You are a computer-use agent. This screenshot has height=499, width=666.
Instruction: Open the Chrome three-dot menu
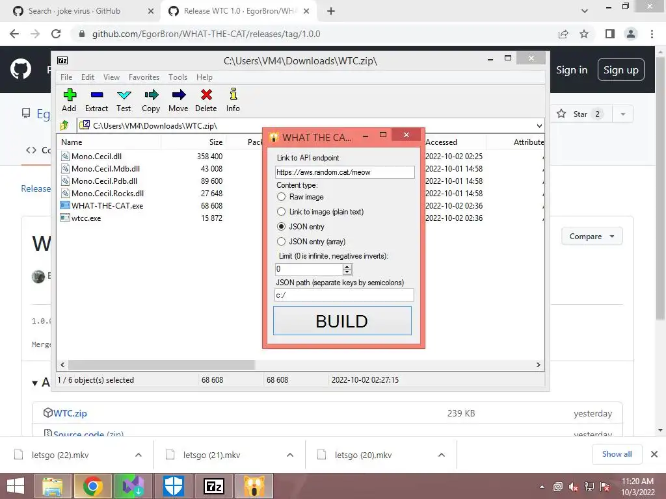(652, 34)
